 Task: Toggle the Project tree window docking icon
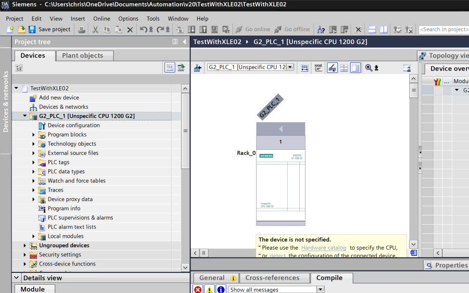point(175,42)
